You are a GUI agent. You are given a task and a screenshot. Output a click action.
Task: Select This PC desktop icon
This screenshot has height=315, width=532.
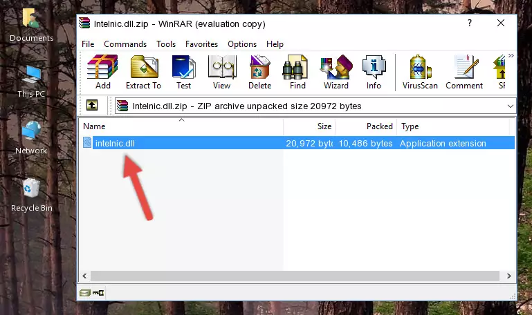31,82
